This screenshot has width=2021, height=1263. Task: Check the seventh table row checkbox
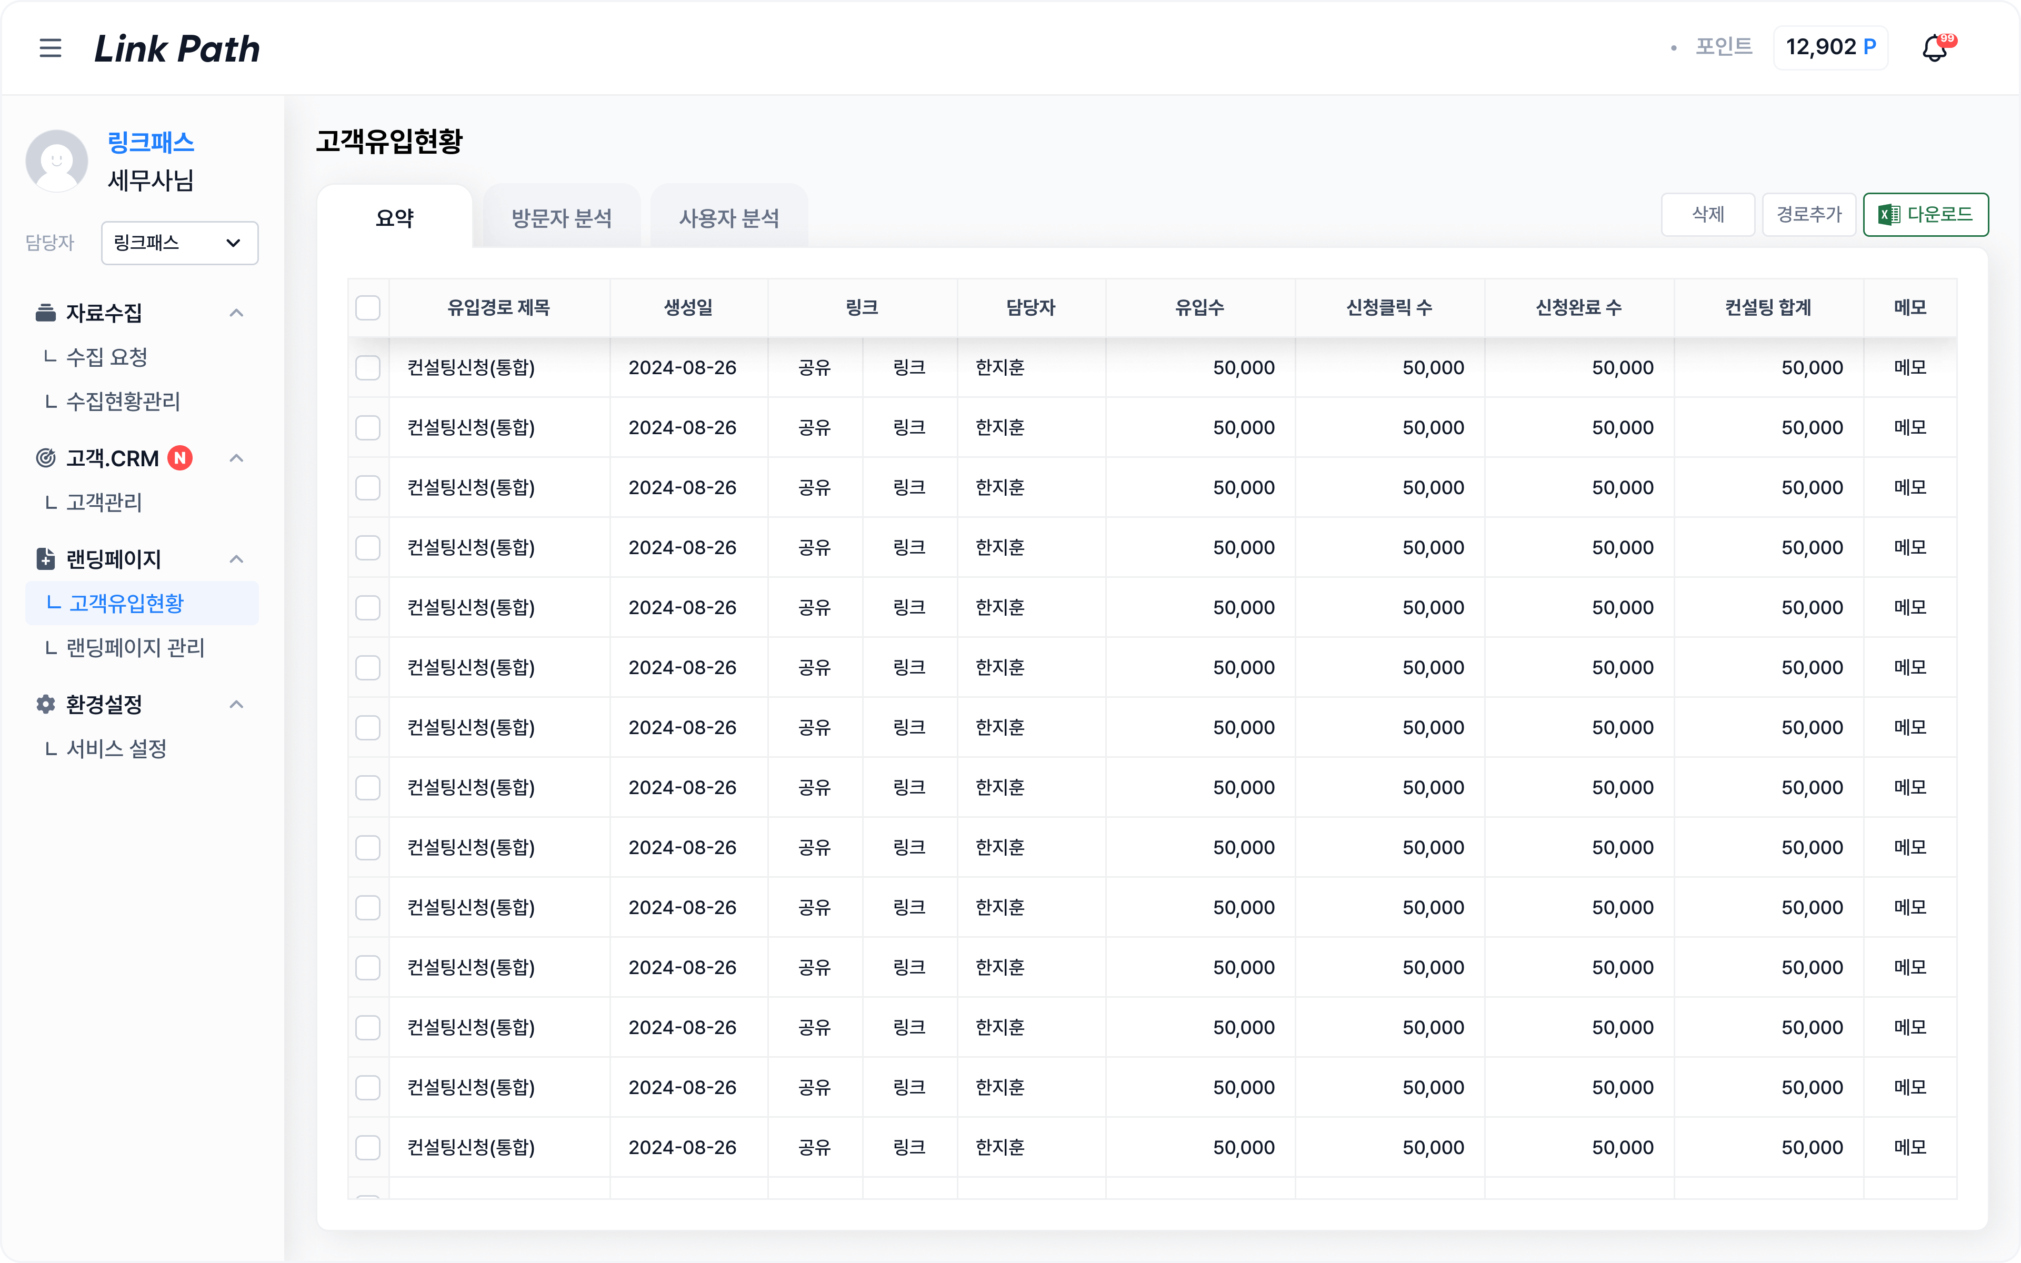pos(367,728)
